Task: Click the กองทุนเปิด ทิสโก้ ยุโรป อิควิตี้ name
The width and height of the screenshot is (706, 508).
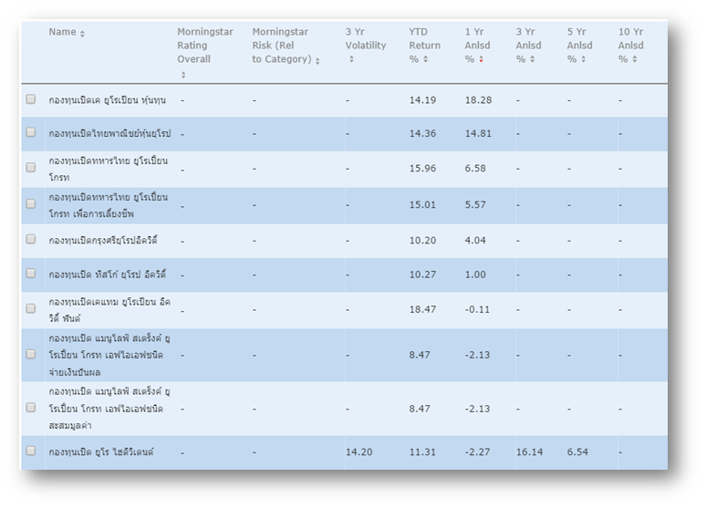Action: 107,275
